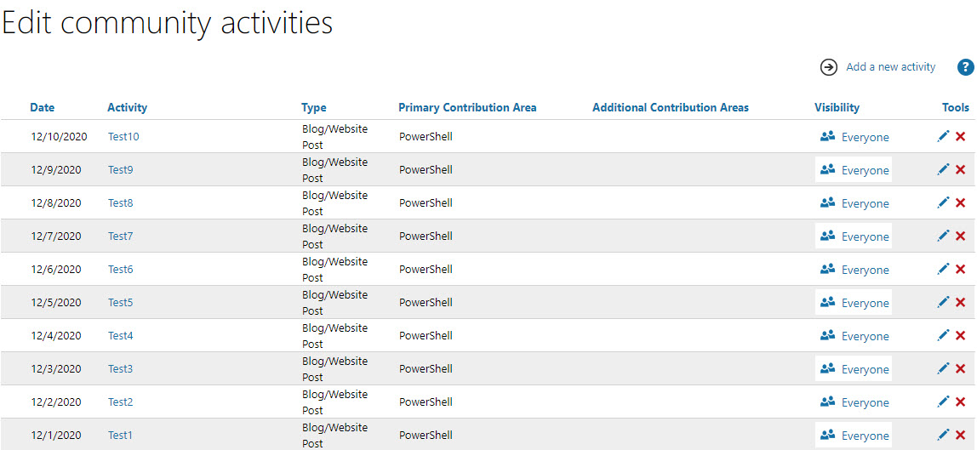
Task: Change Everyone visibility on Test7 row
Action: click(x=854, y=236)
